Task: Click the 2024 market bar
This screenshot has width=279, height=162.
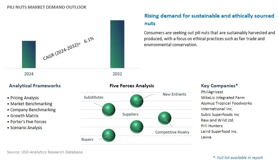Action: tap(29, 54)
